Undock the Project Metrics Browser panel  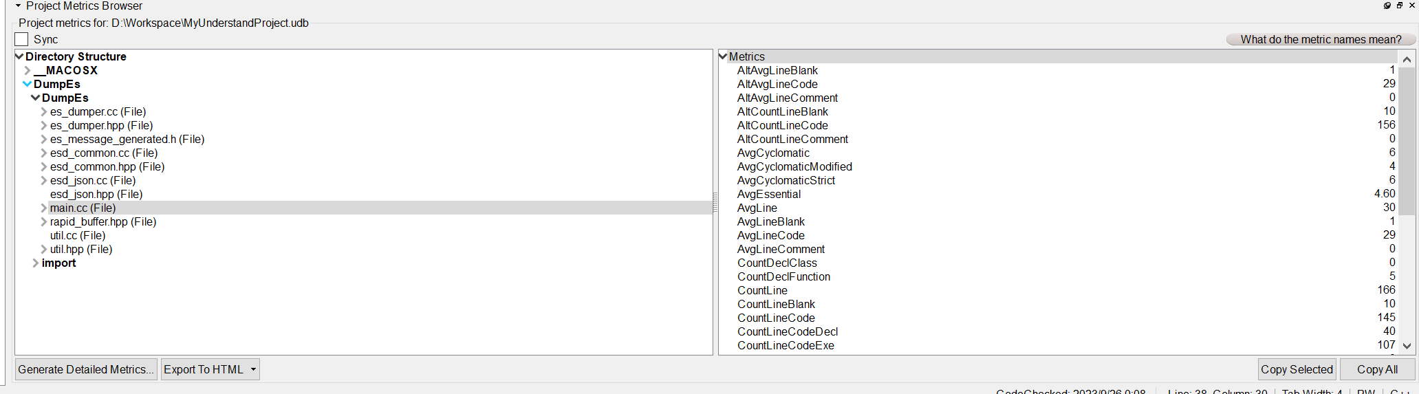pyautogui.click(x=1400, y=6)
